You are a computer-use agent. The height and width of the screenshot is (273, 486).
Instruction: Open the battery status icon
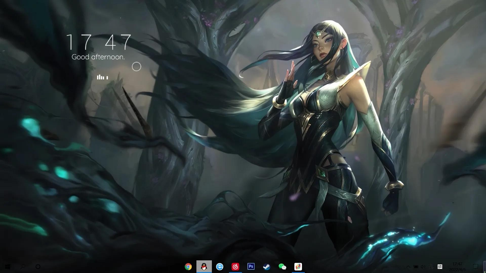pos(416,267)
